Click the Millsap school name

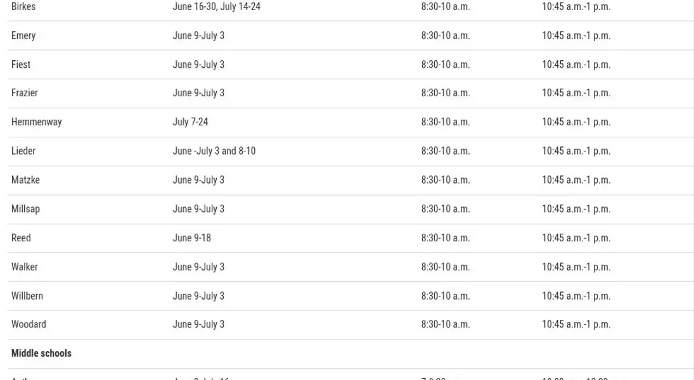click(x=26, y=209)
